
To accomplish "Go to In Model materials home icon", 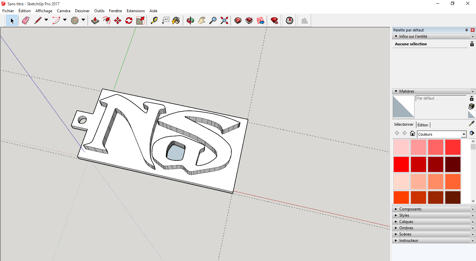I will pyautogui.click(x=412, y=133).
